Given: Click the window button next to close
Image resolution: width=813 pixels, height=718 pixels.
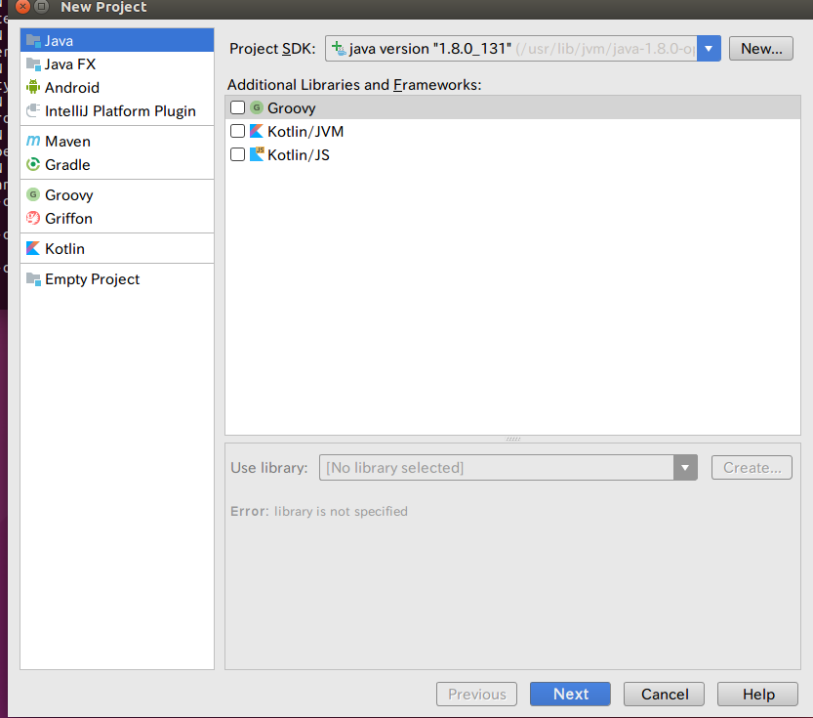Looking at the screenshot, I should (41, 6).
